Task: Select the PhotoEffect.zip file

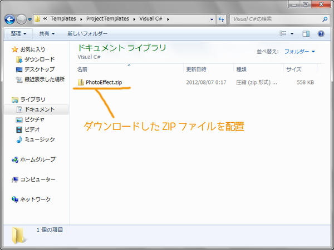Action: (104, 82)
